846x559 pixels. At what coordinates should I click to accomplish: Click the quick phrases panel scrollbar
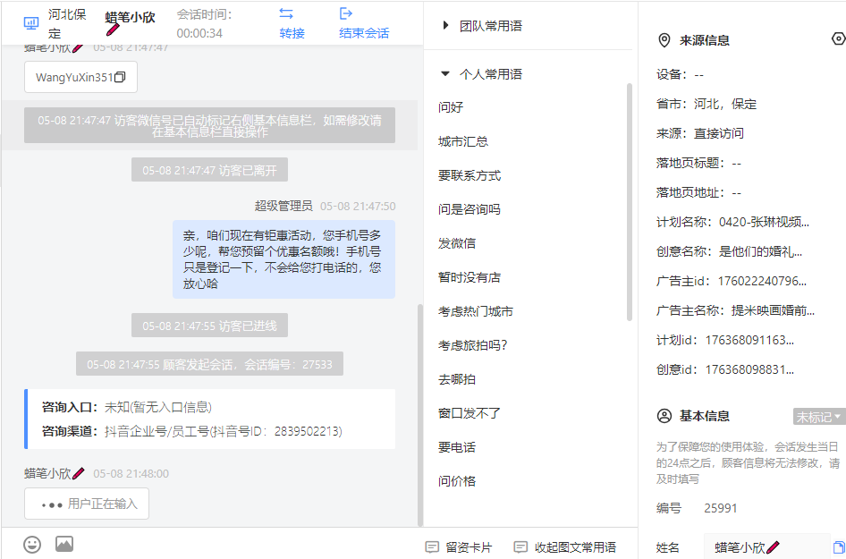(629, 202)
